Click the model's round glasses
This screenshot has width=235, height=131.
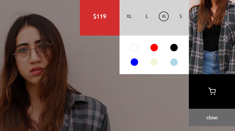point(33,52)
